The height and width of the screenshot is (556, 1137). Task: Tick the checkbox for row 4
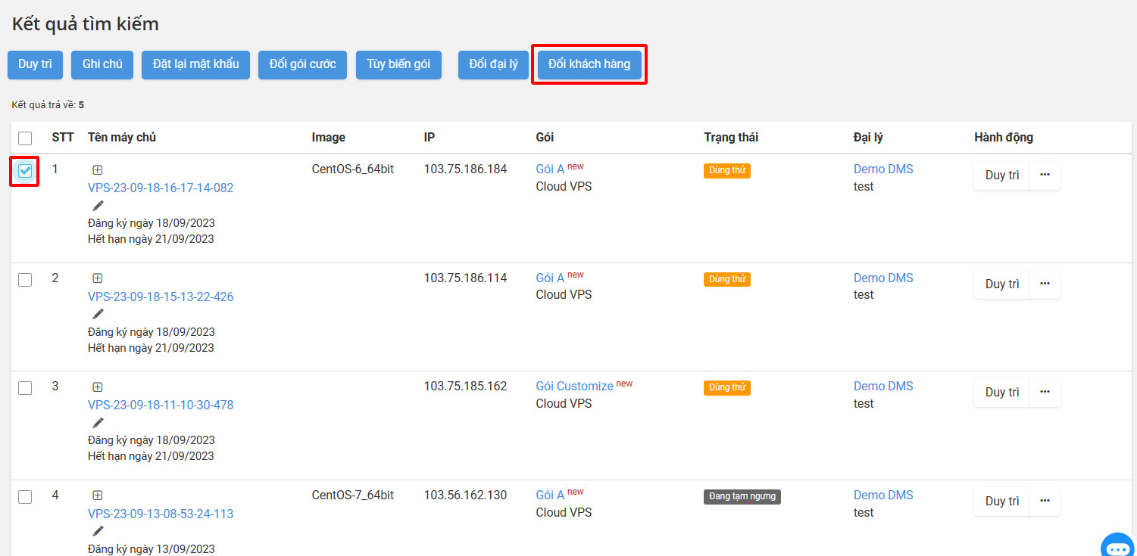pos(25,497)
